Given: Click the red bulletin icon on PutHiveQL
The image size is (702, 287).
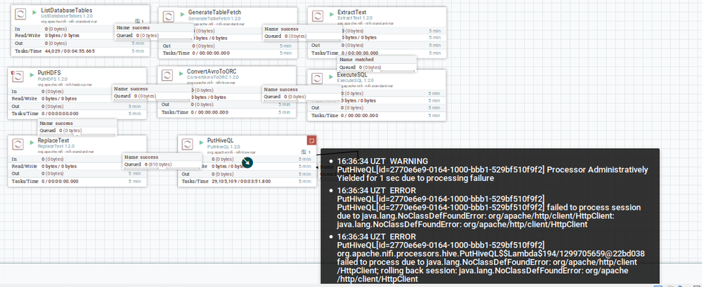Looking at the screenshot, I should pos(311,140).
